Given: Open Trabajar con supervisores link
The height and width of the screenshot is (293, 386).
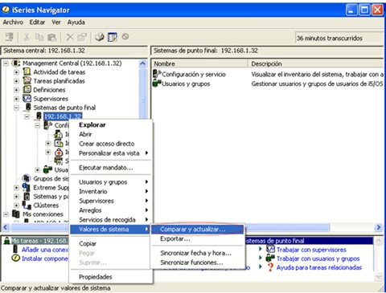Looking at the screenshot, I should (x=311, y=250).
